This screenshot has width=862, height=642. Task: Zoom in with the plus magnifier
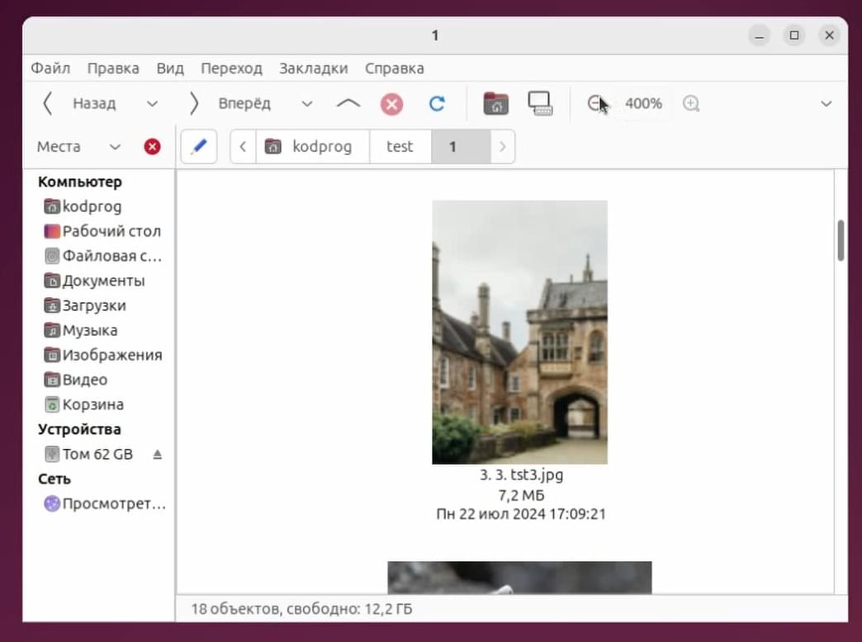pos(691,103)
